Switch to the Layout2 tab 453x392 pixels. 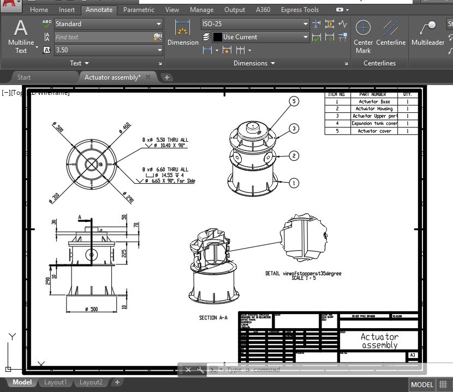click(x=91, y=382)
